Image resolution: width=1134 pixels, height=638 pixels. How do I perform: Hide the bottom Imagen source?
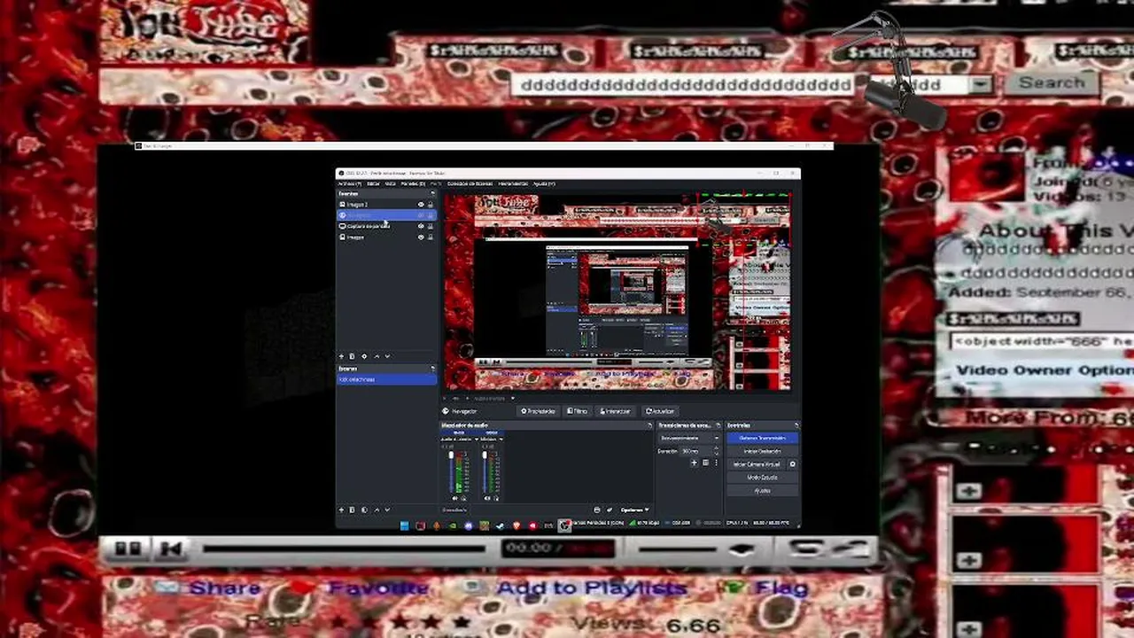click(x=421, y=237)
